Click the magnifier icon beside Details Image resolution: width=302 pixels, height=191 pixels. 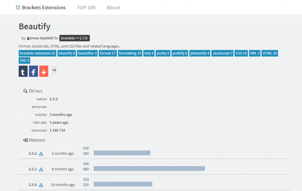click(x=25, y=91)
